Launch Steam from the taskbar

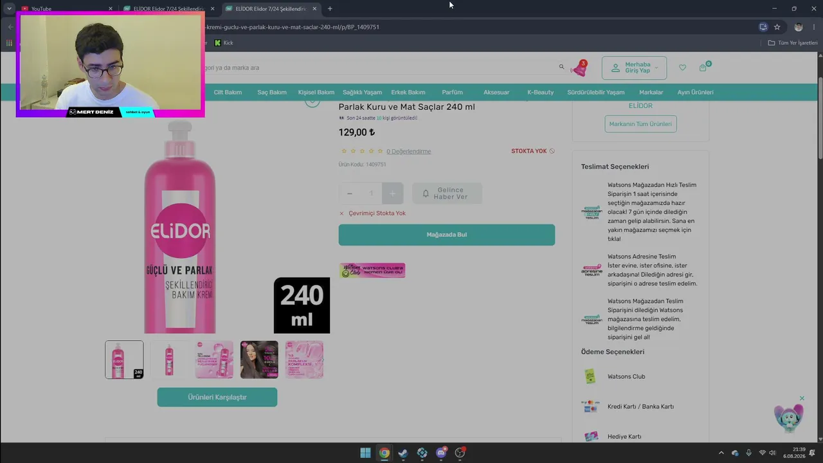(x=403, y=453)
